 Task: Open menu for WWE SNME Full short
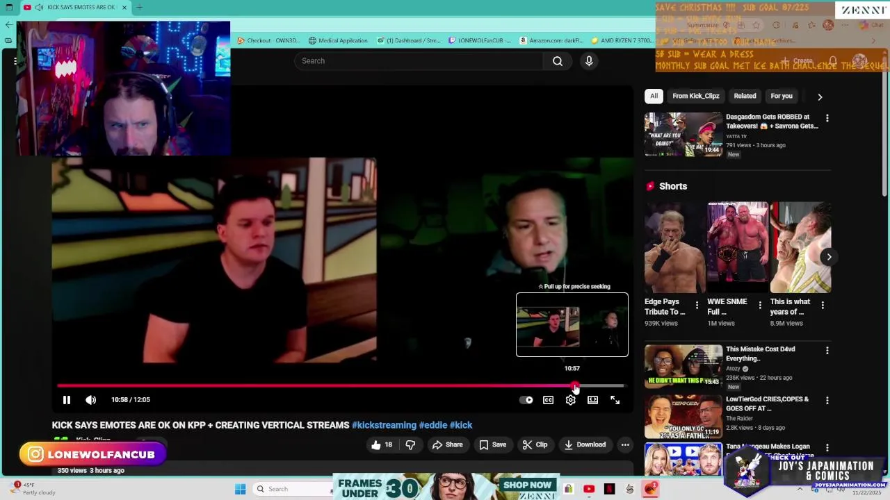pos(760,305)
